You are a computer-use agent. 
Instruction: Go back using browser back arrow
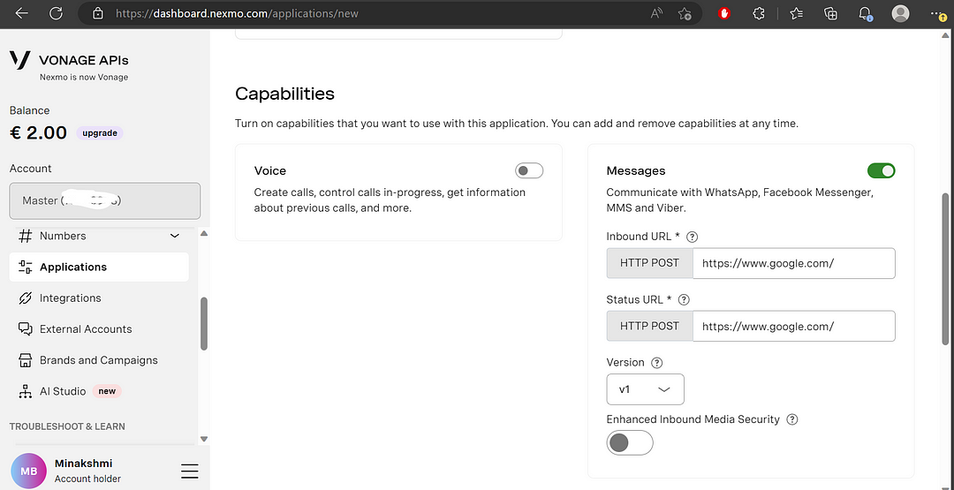coord(22,12)
